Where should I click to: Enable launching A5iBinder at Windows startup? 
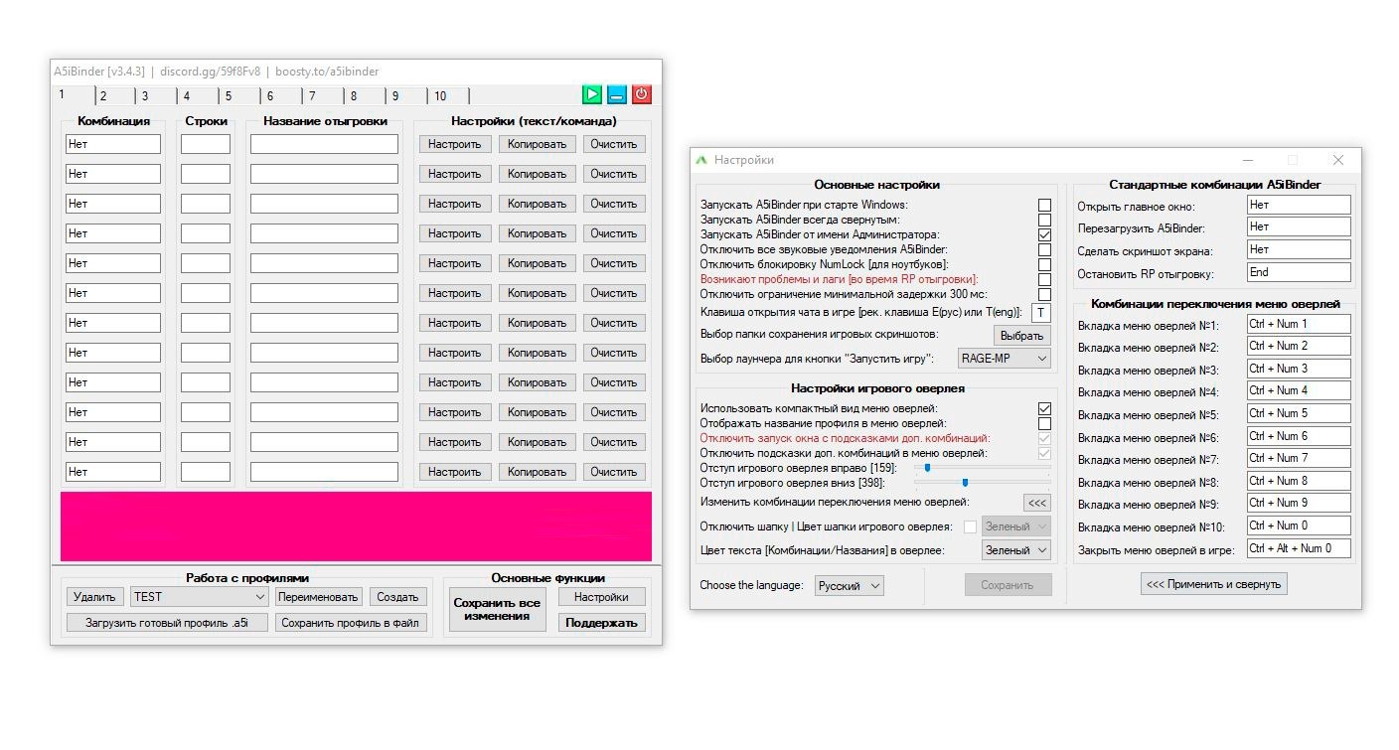click(x=1044, y=205)
